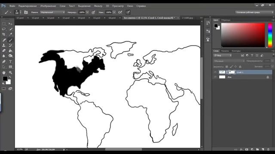Screen dimensions: 275x154
Task: Open the workspace switcher dropdown
Action: coord(254,12)
